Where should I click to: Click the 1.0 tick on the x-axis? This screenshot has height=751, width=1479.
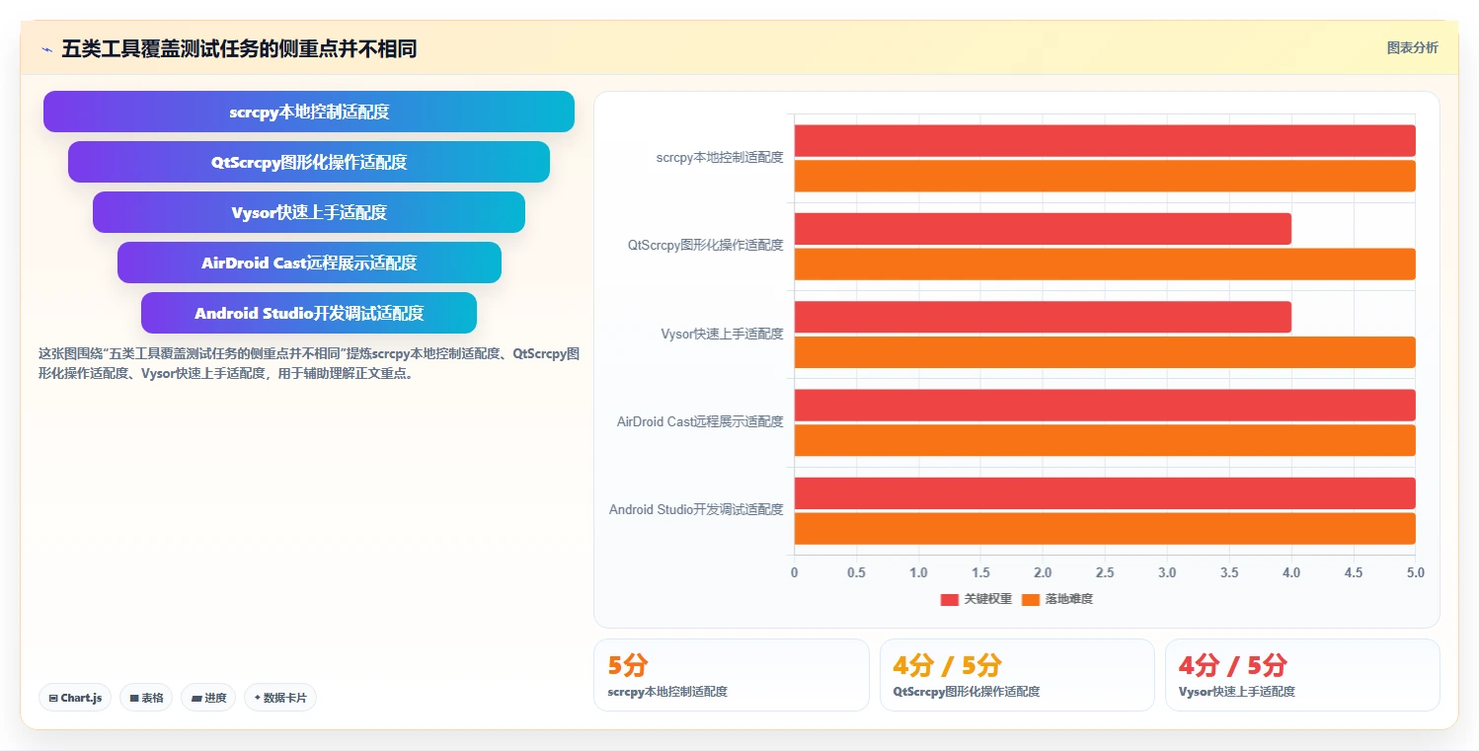(918, 572)
